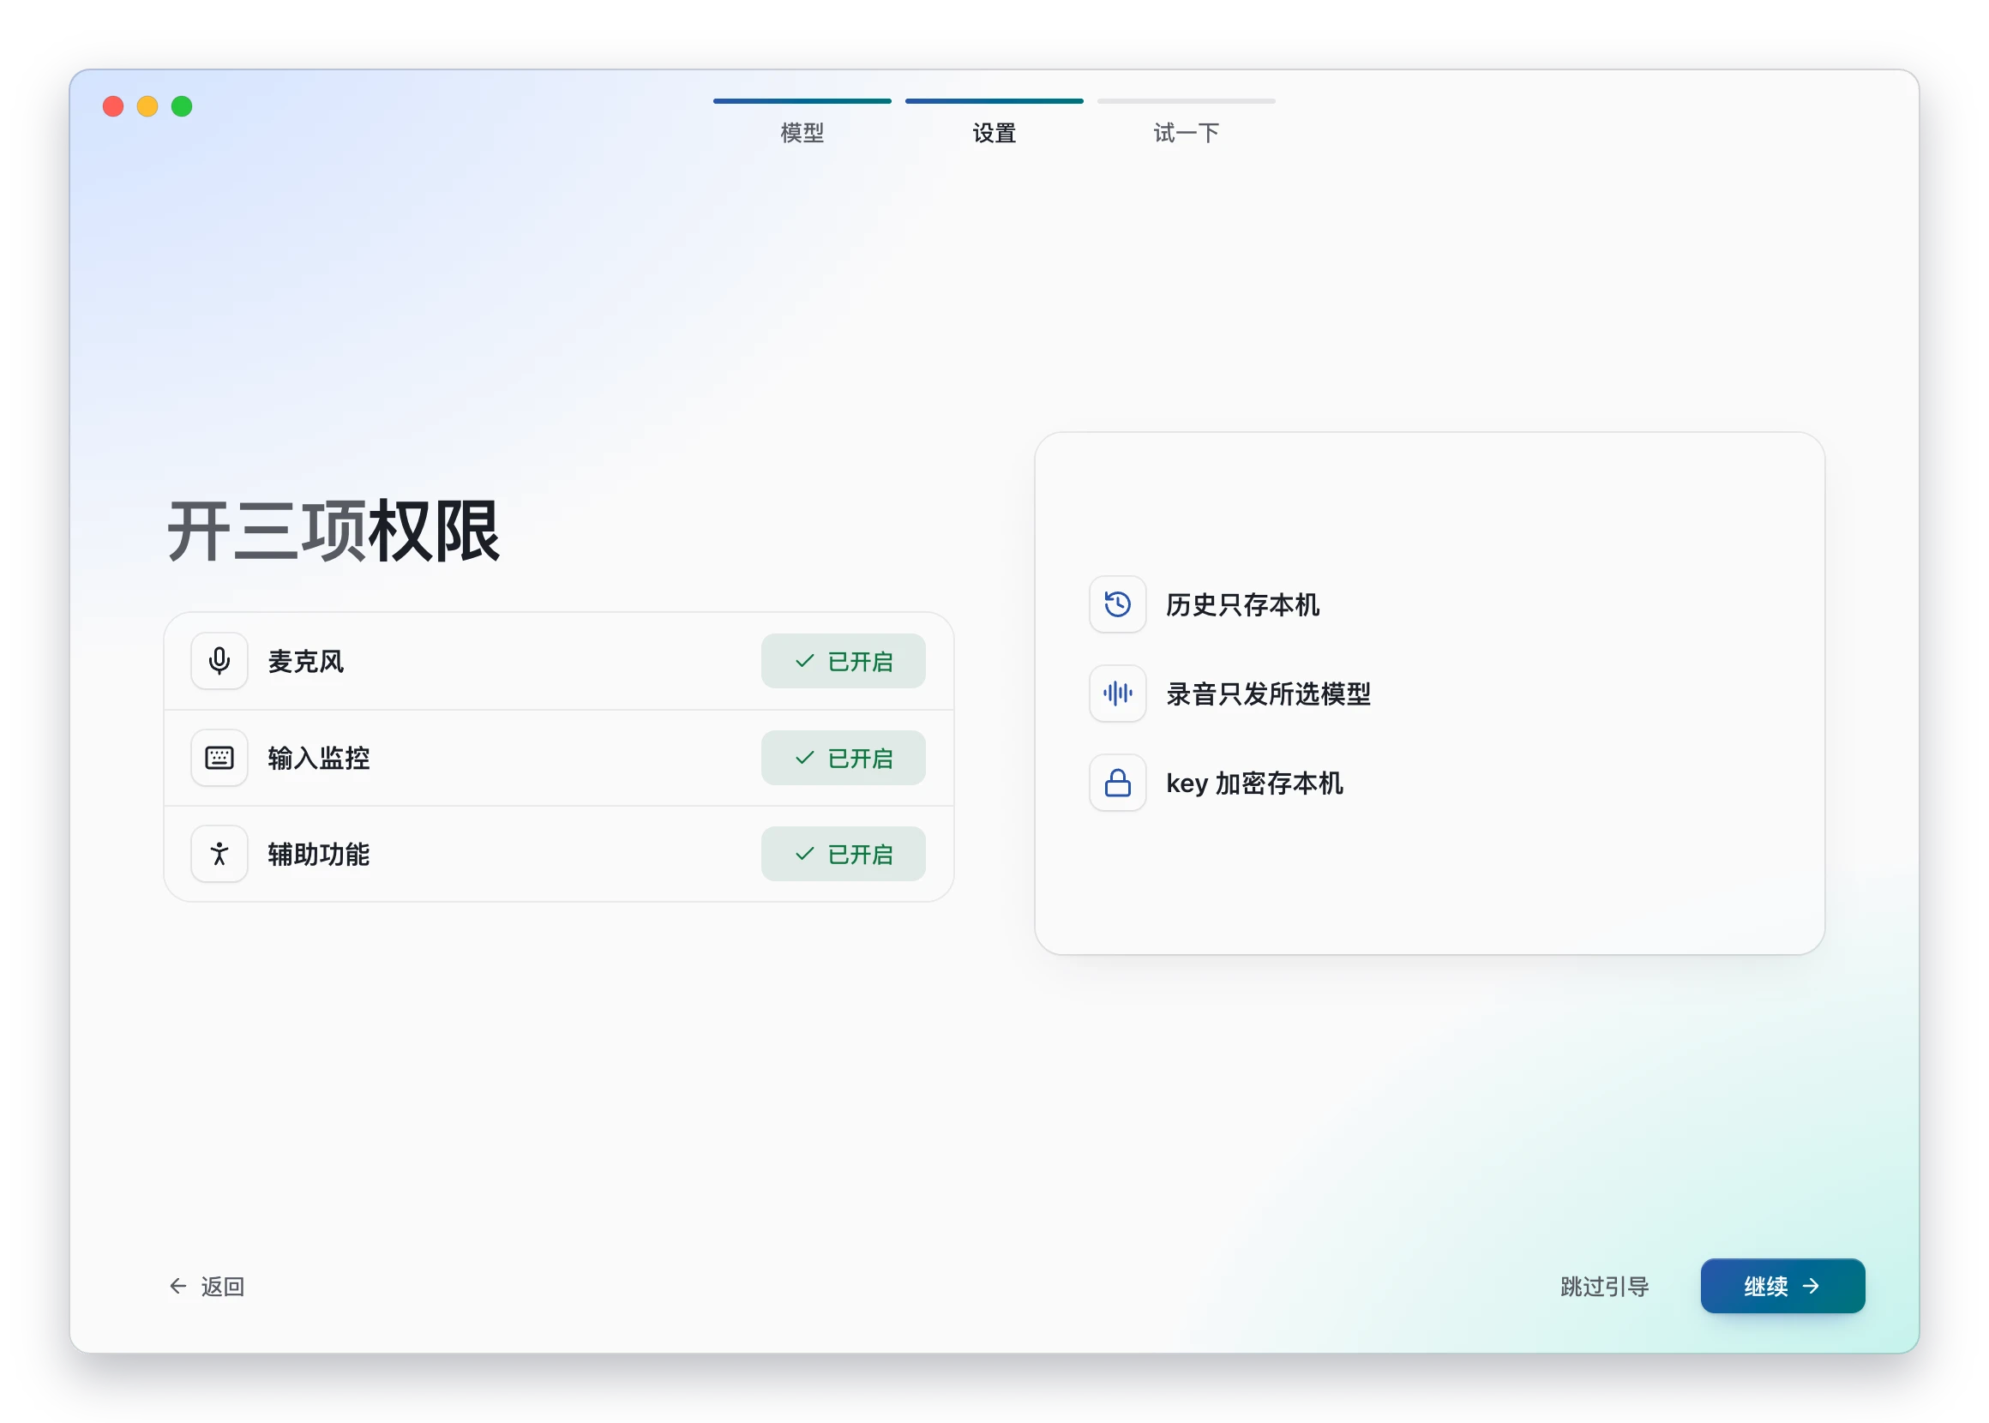Click the left arrow icon beside 返回
Image resolution: width=1989 pixels, height=1423 pixels.
[177, 1287]
